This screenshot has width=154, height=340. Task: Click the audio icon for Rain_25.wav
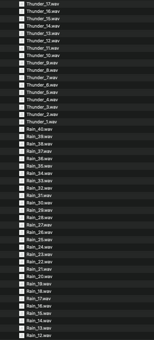click(x=22, y=240)
